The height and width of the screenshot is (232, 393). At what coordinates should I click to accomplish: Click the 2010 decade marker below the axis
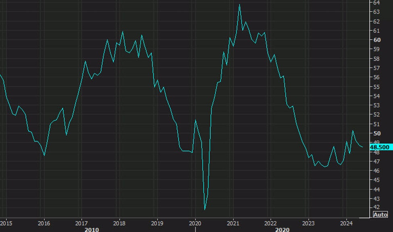tap(92, 230)
